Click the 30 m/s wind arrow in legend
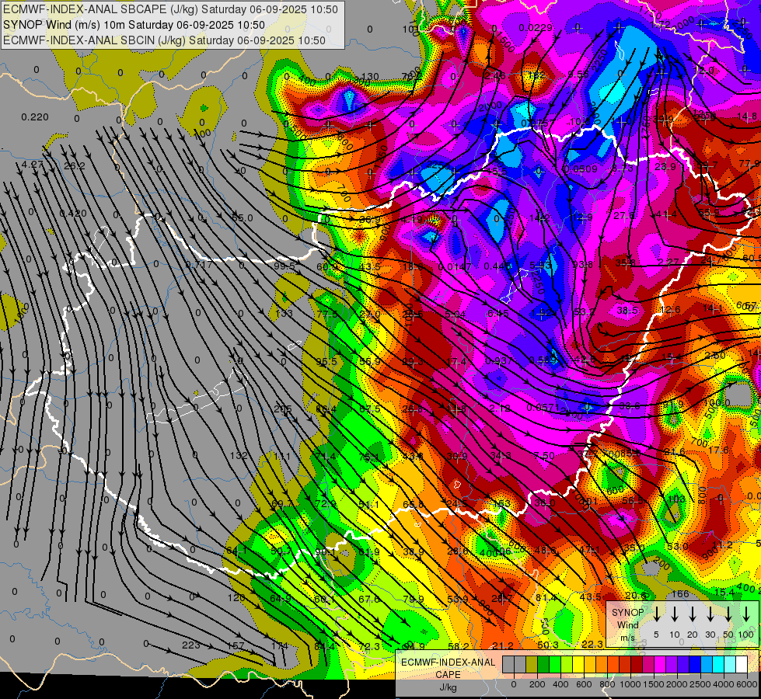The height and width of the screenshot is (699, 761). (710, 614)
